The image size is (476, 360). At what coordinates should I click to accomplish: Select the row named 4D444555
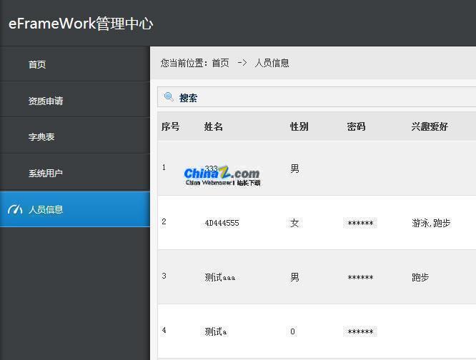click(222, 223)
